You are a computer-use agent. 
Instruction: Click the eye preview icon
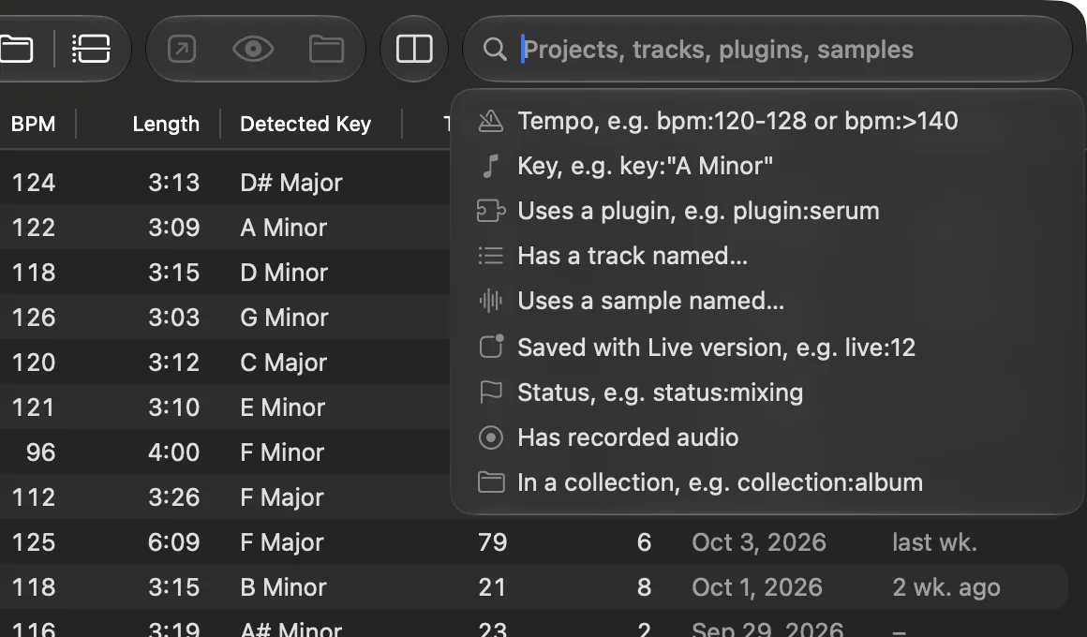pyautogui.click(x=253, y=50)
